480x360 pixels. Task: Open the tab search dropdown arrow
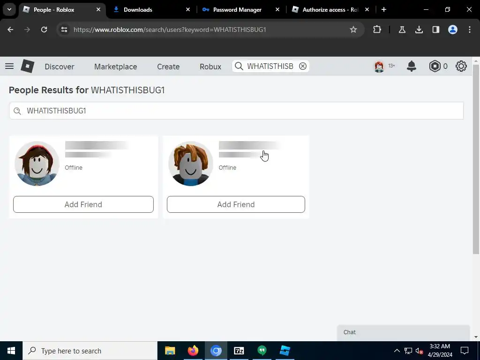click(x=9, y=9)
